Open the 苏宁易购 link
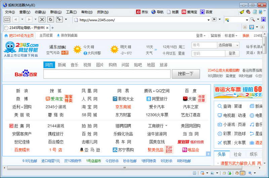The width and height of the screenshot is (269, 178). click(x=123, y=150)
